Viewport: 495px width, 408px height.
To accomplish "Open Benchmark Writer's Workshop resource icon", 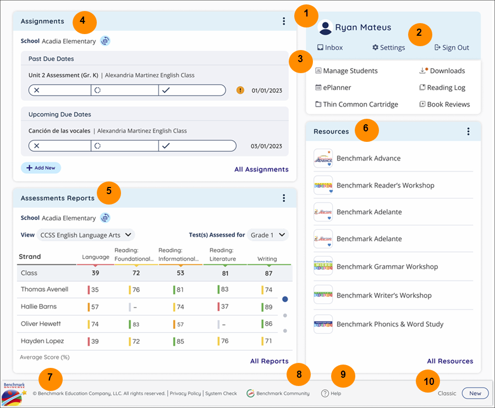I will [323, 295].
